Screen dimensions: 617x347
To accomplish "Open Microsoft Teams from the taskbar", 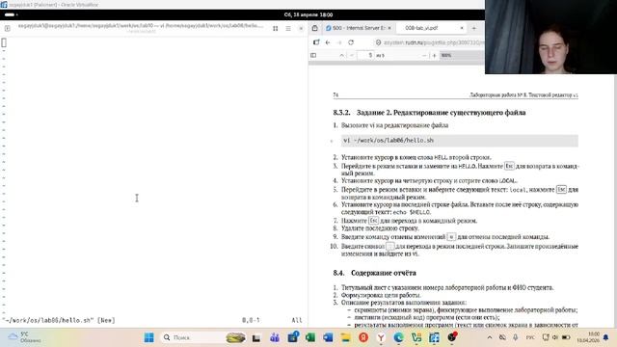I will pyautogui.click(x=275, y=337).
